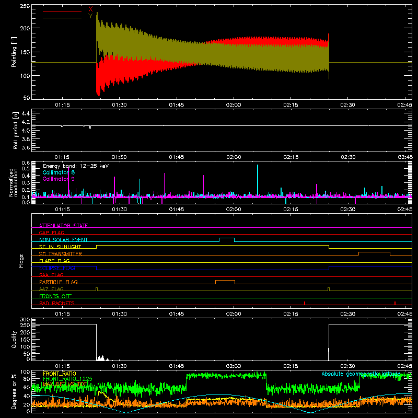The width and height of the screenshot is (418, 418).
Task: Click the SC_IN_SUNLIGHT flag label
Action: pos(60,247)
